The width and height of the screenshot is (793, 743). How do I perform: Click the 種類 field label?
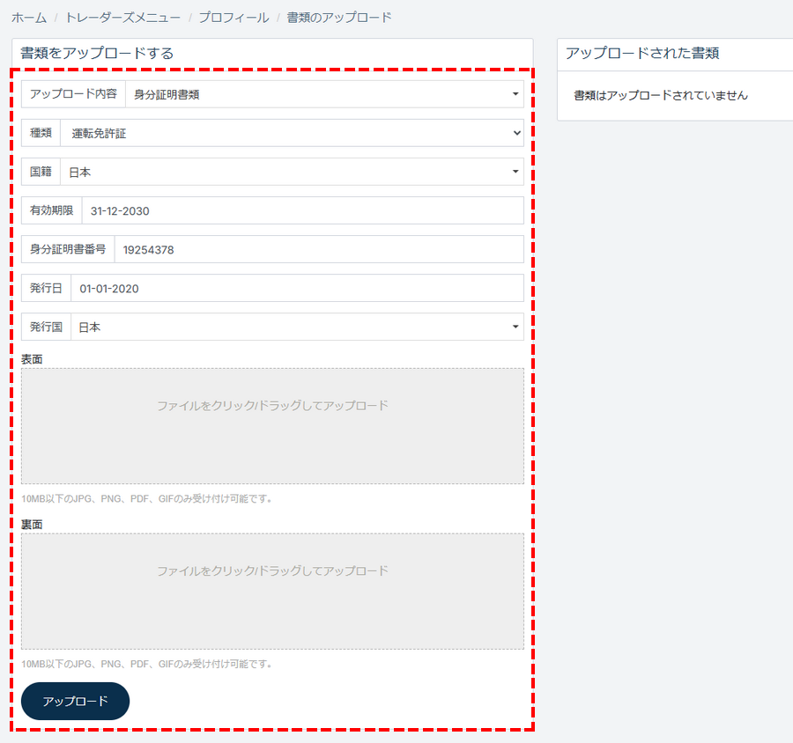pos(41,133)
